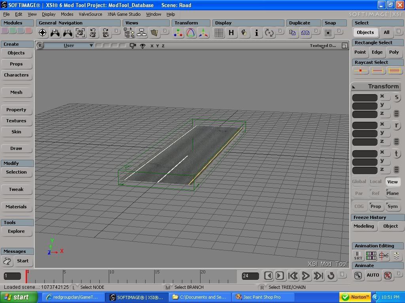Click the Materials button
The width and height of the screenshot is (405, 303).
16,207
